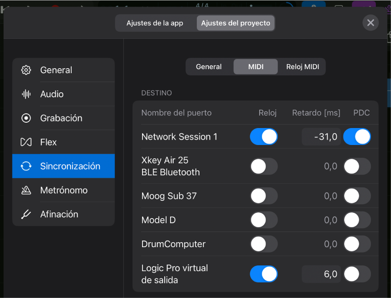This screenshot has width=391, height=298.
Task: Open Metrónomo using its metronome icon
Action: point(26,190)
